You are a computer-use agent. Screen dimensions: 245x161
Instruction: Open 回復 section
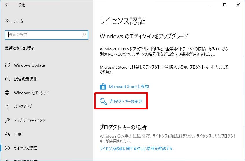[18, 134]
